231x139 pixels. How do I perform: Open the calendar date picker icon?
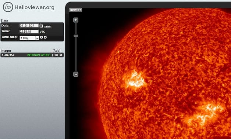[41, 26]
